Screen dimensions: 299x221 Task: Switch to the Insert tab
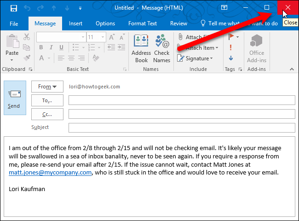click(x=75, y=23)
